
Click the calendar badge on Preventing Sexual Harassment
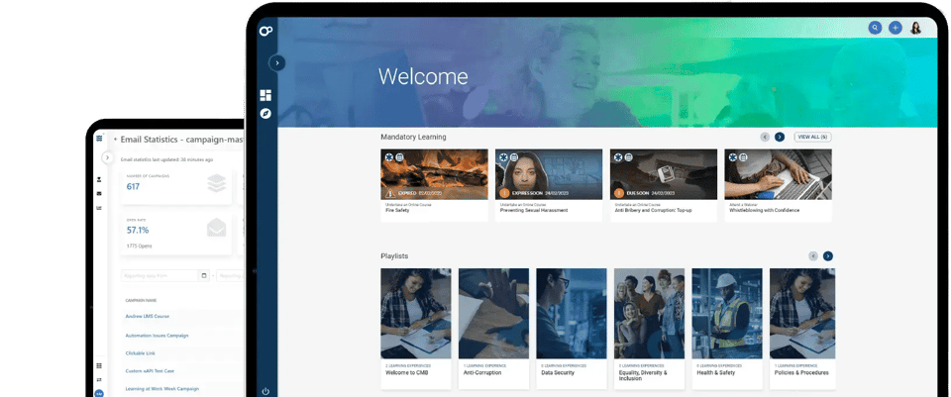coord(514,157)
